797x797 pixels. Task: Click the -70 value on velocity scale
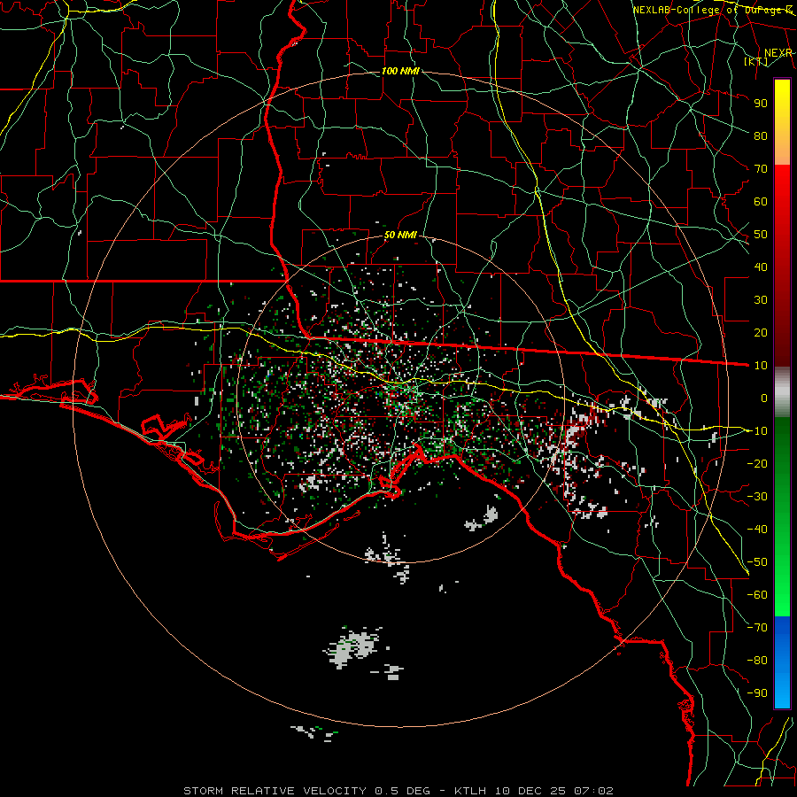click(757, 628)
